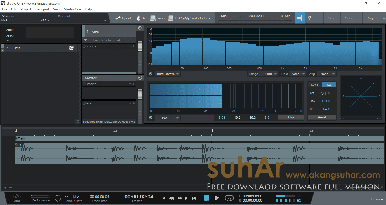Adjust the Master channel fader

coord(140,93)
